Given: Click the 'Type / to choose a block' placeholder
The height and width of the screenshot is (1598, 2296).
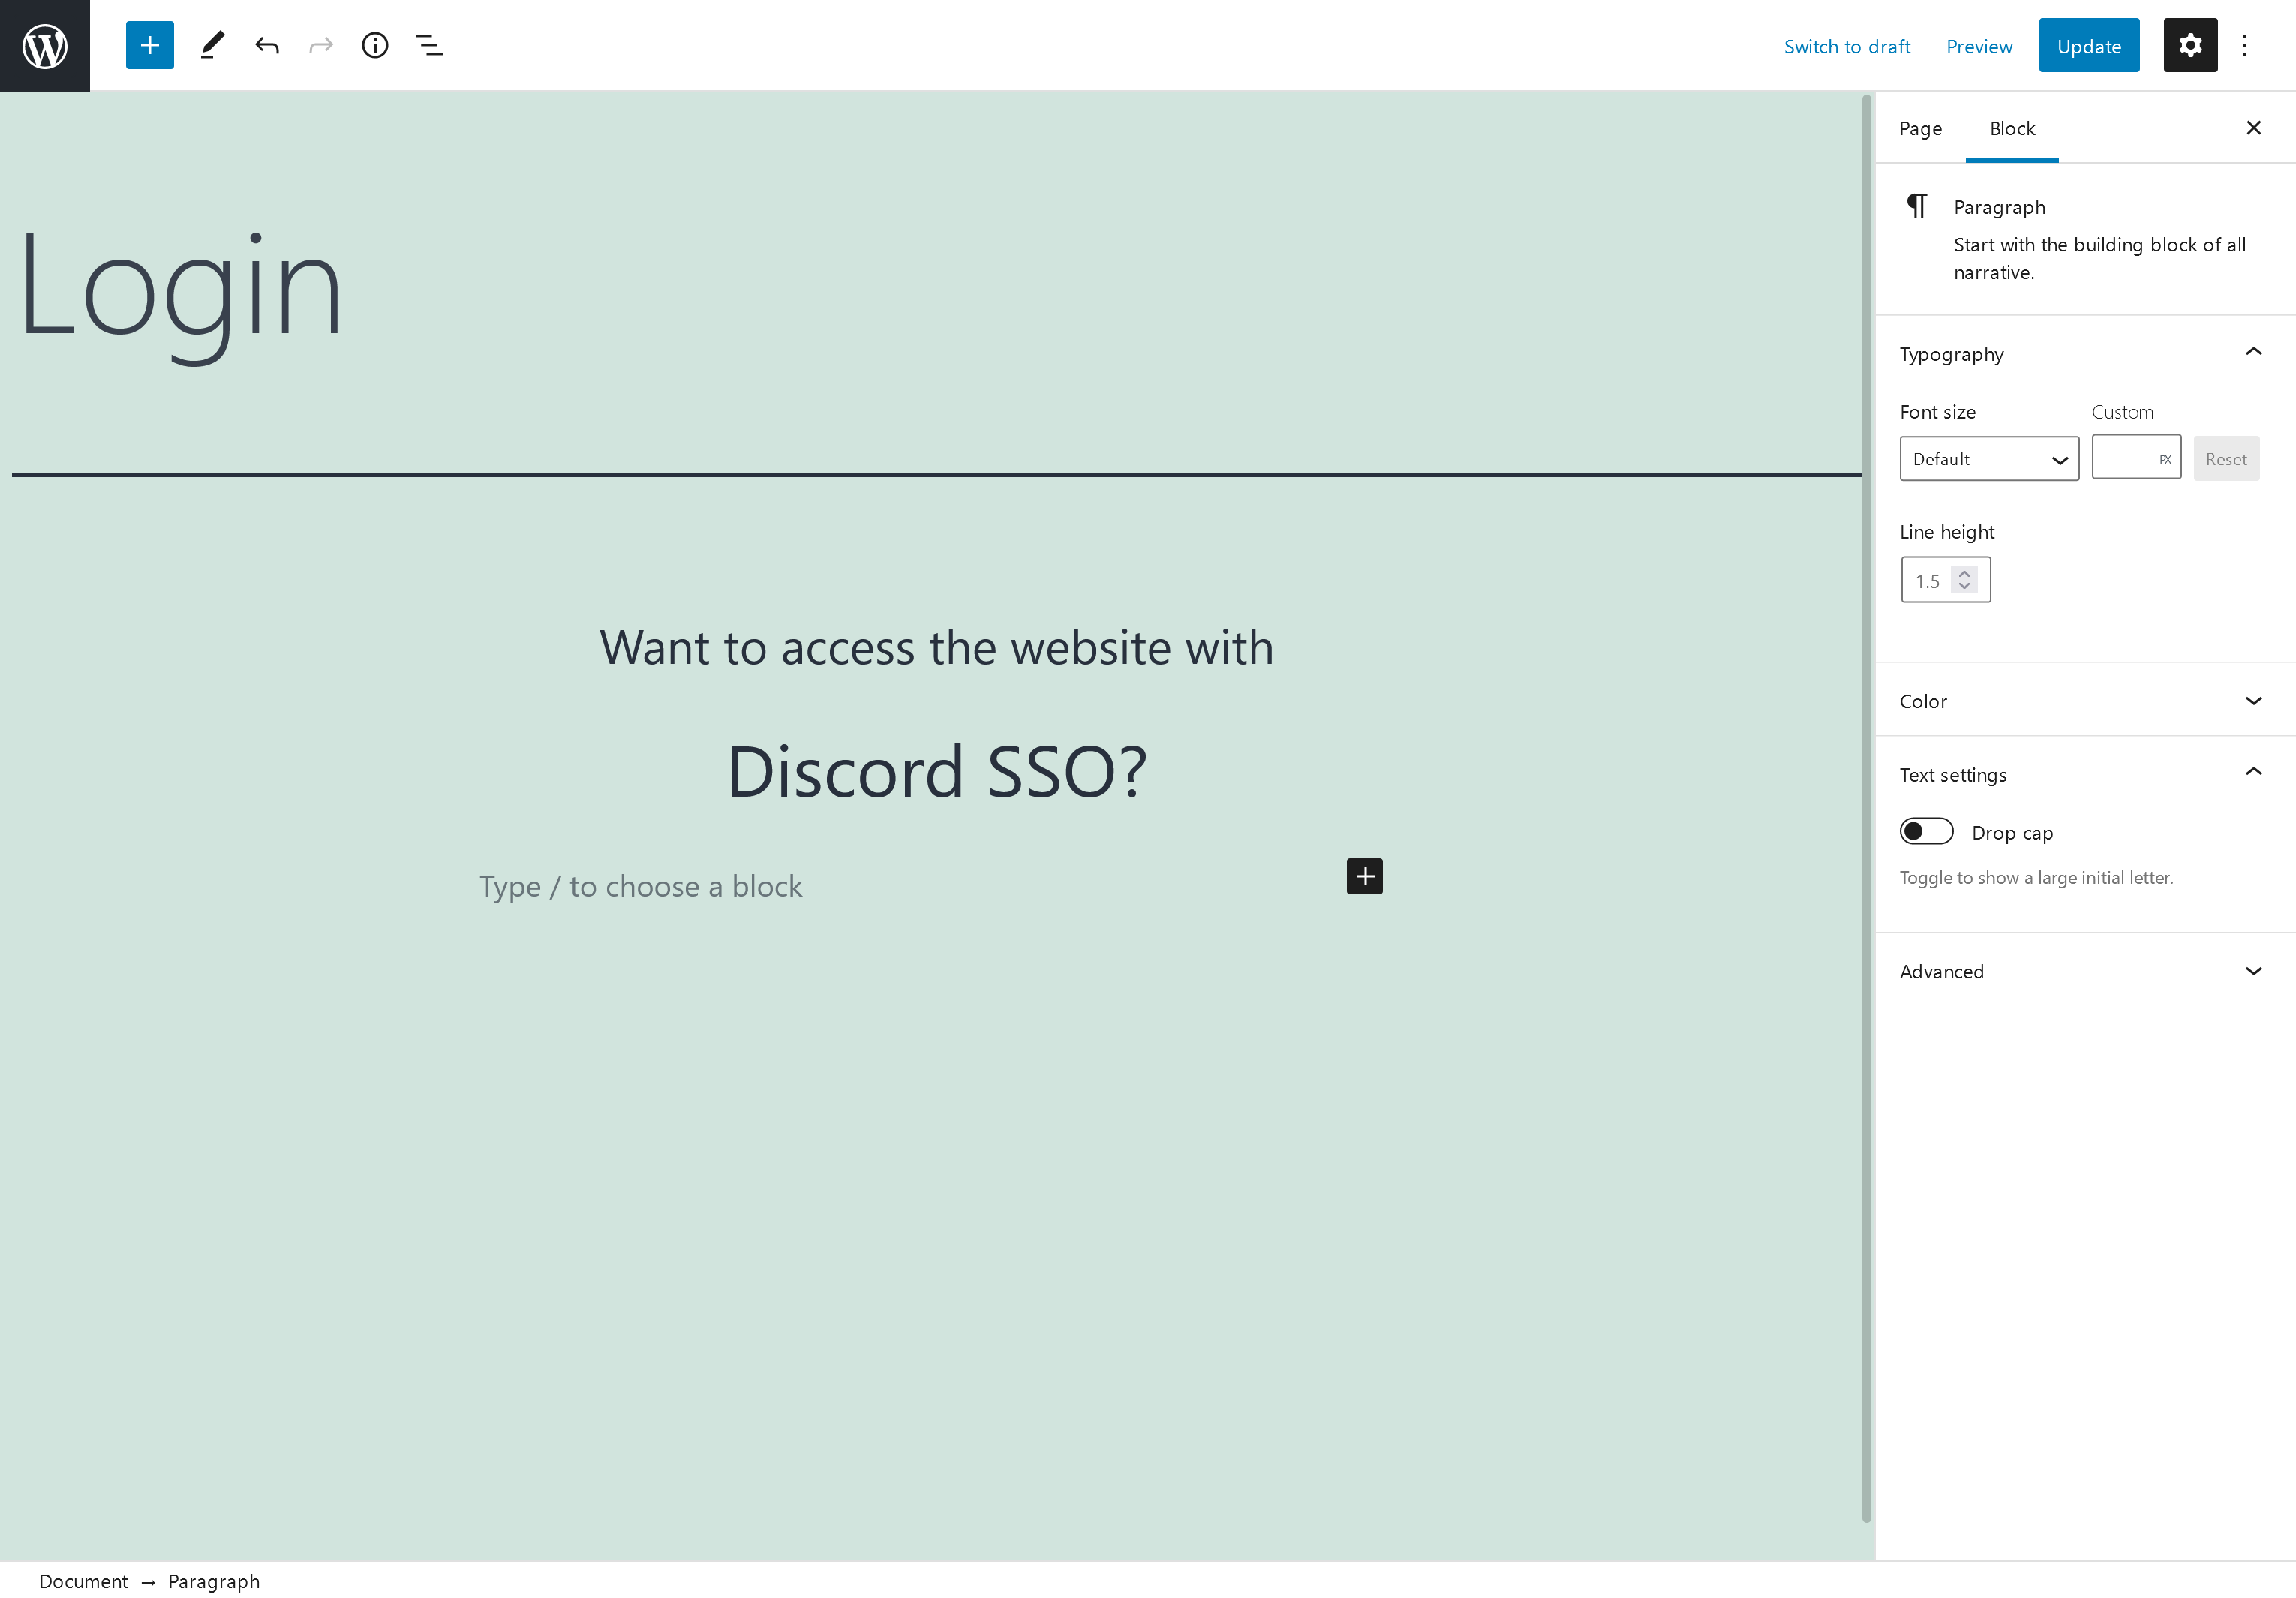Looking at the screenshot, I should [x=641, y=886].
